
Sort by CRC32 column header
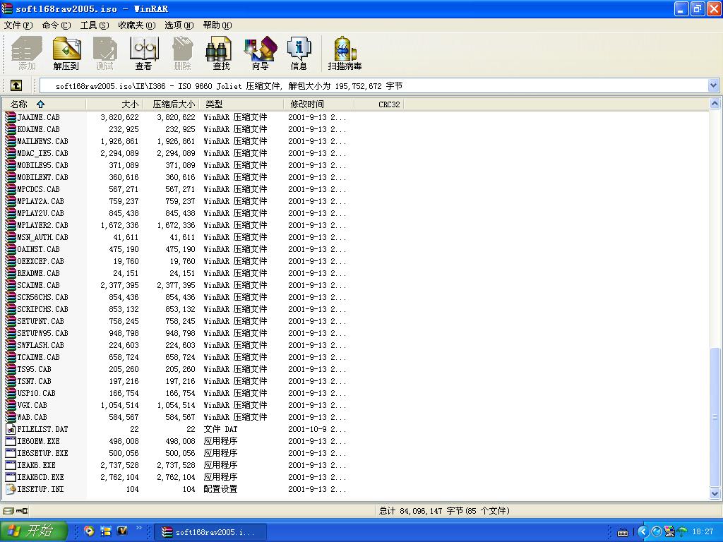[x=379, y=104]
